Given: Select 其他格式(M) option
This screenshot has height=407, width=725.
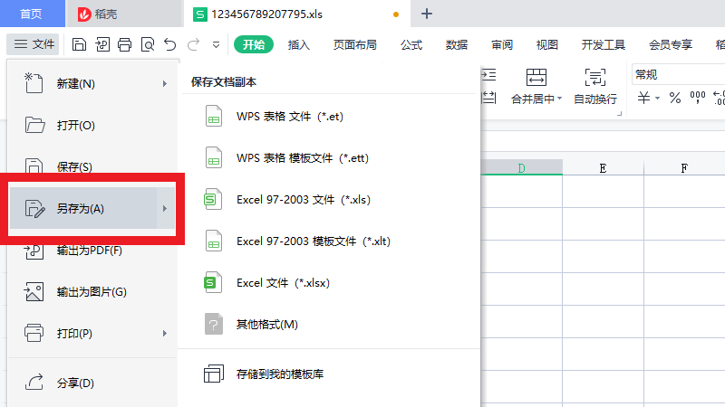Looking at the screenshot, I should tap(266, 325).
